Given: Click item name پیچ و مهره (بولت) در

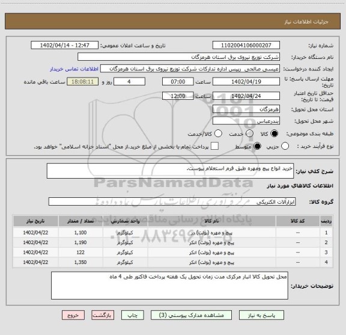Looking at the screenshot, I should 211,233.
